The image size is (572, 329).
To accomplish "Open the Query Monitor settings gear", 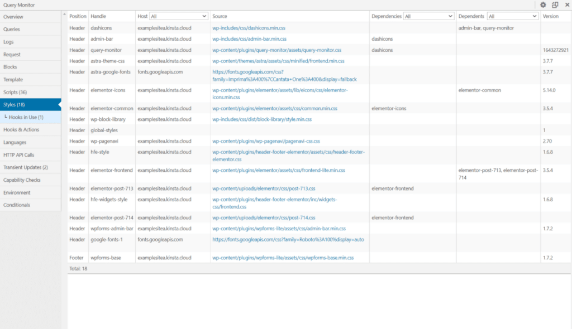I will 542,4.
